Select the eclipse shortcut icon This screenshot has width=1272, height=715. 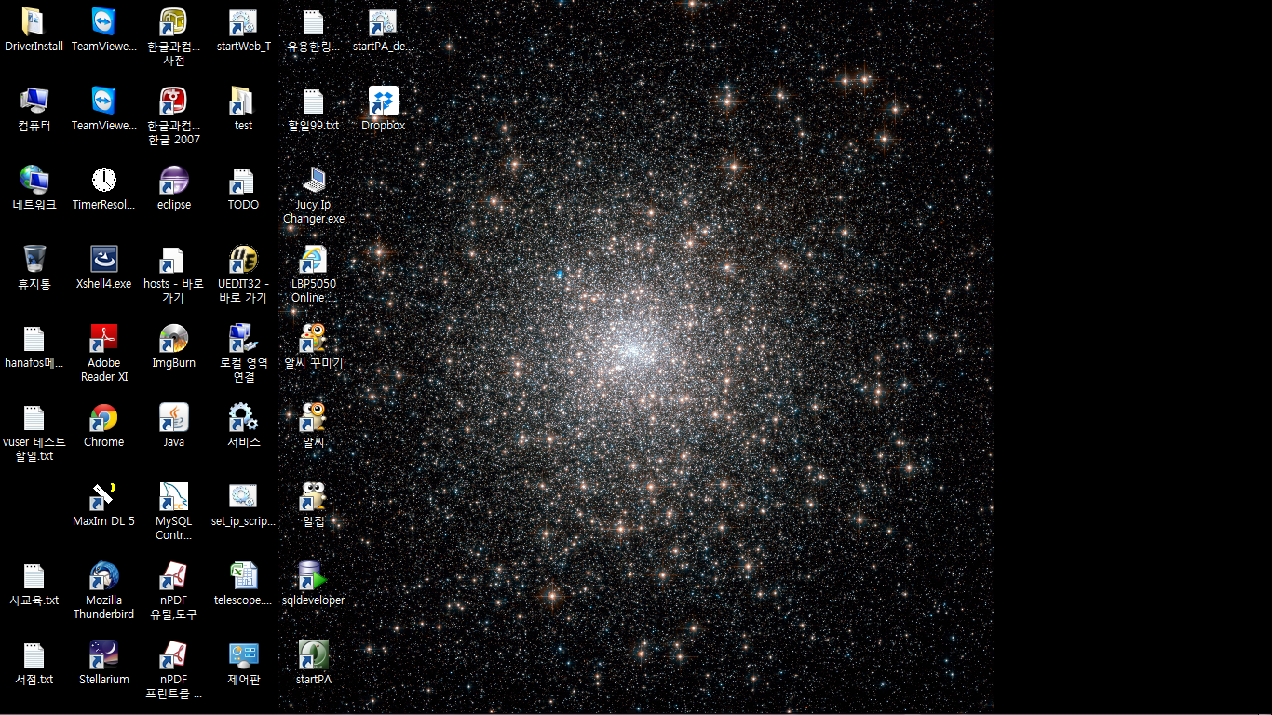(x=174, y=181)
